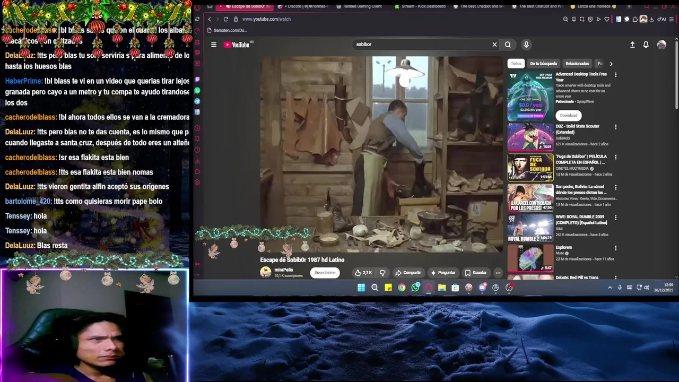Start voice search with the microphone
Image resolution: width=679 pixels, height=382 pixels.
point(526,45)
